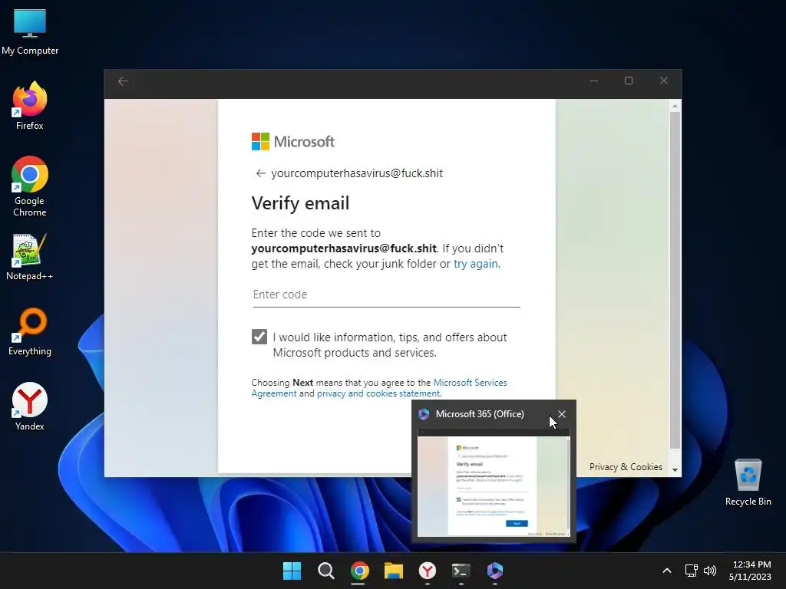Minimize the Microsoft 365 sign-in window

coord(594,81)
